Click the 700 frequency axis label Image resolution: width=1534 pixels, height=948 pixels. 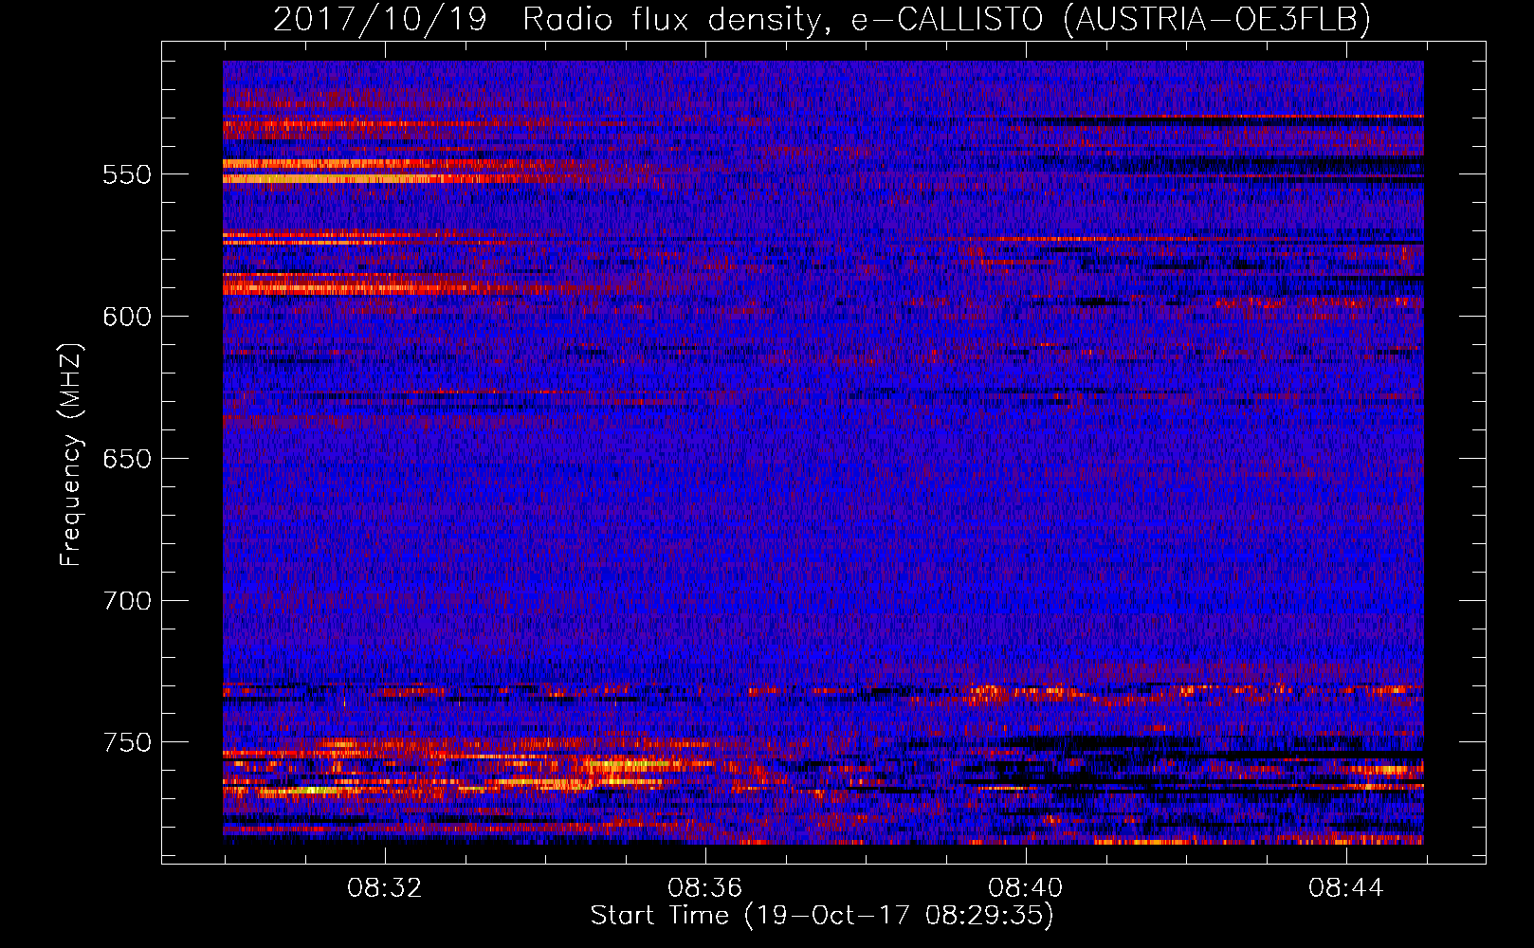(127, 602)
